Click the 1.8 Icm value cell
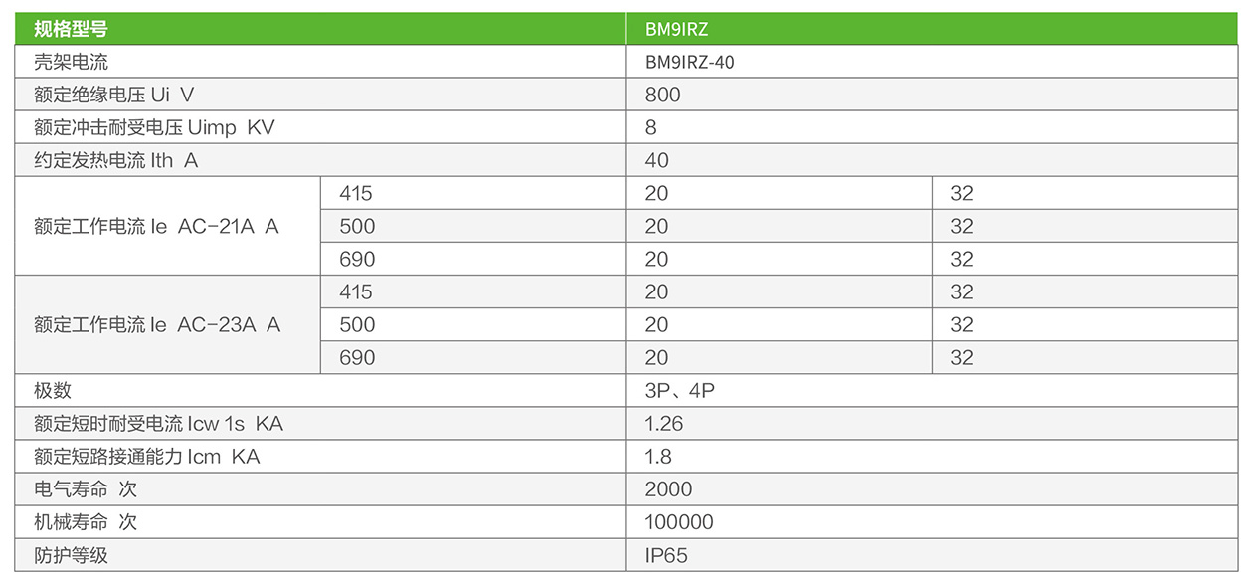The height and width of the screenshot is (583, 1250). click(x=658, y=456)
